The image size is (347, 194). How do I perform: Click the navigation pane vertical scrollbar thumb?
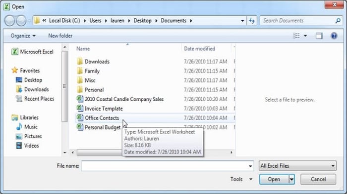[64, 86]
